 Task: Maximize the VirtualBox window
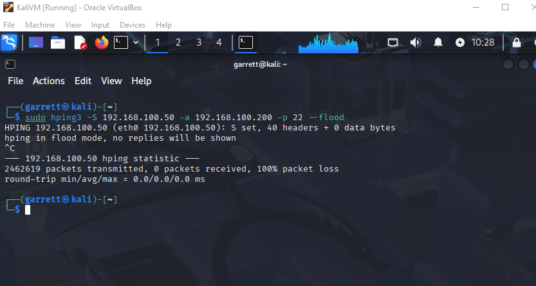tap(505, 7)
